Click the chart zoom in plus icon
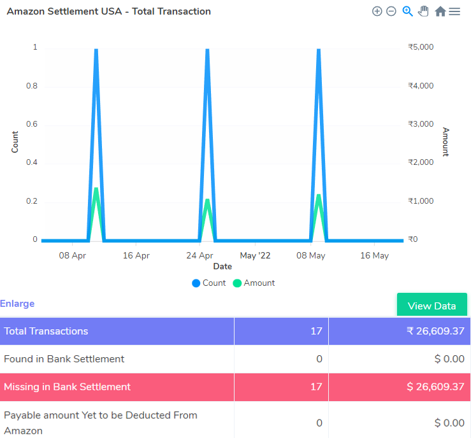 point(377,11)
